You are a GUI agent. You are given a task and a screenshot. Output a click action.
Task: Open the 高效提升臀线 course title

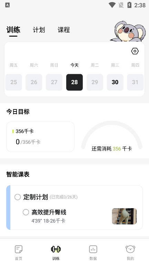pos(49,212)
